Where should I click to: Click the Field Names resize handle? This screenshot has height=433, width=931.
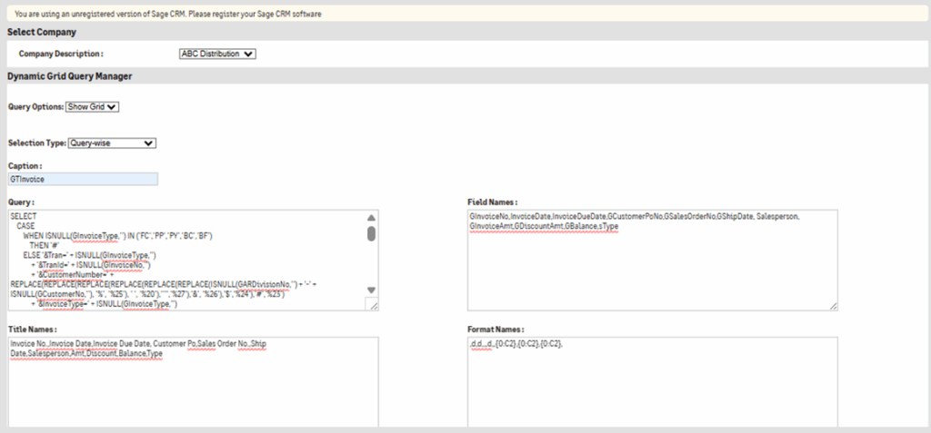pyautogui.click(x=833, y=306)
